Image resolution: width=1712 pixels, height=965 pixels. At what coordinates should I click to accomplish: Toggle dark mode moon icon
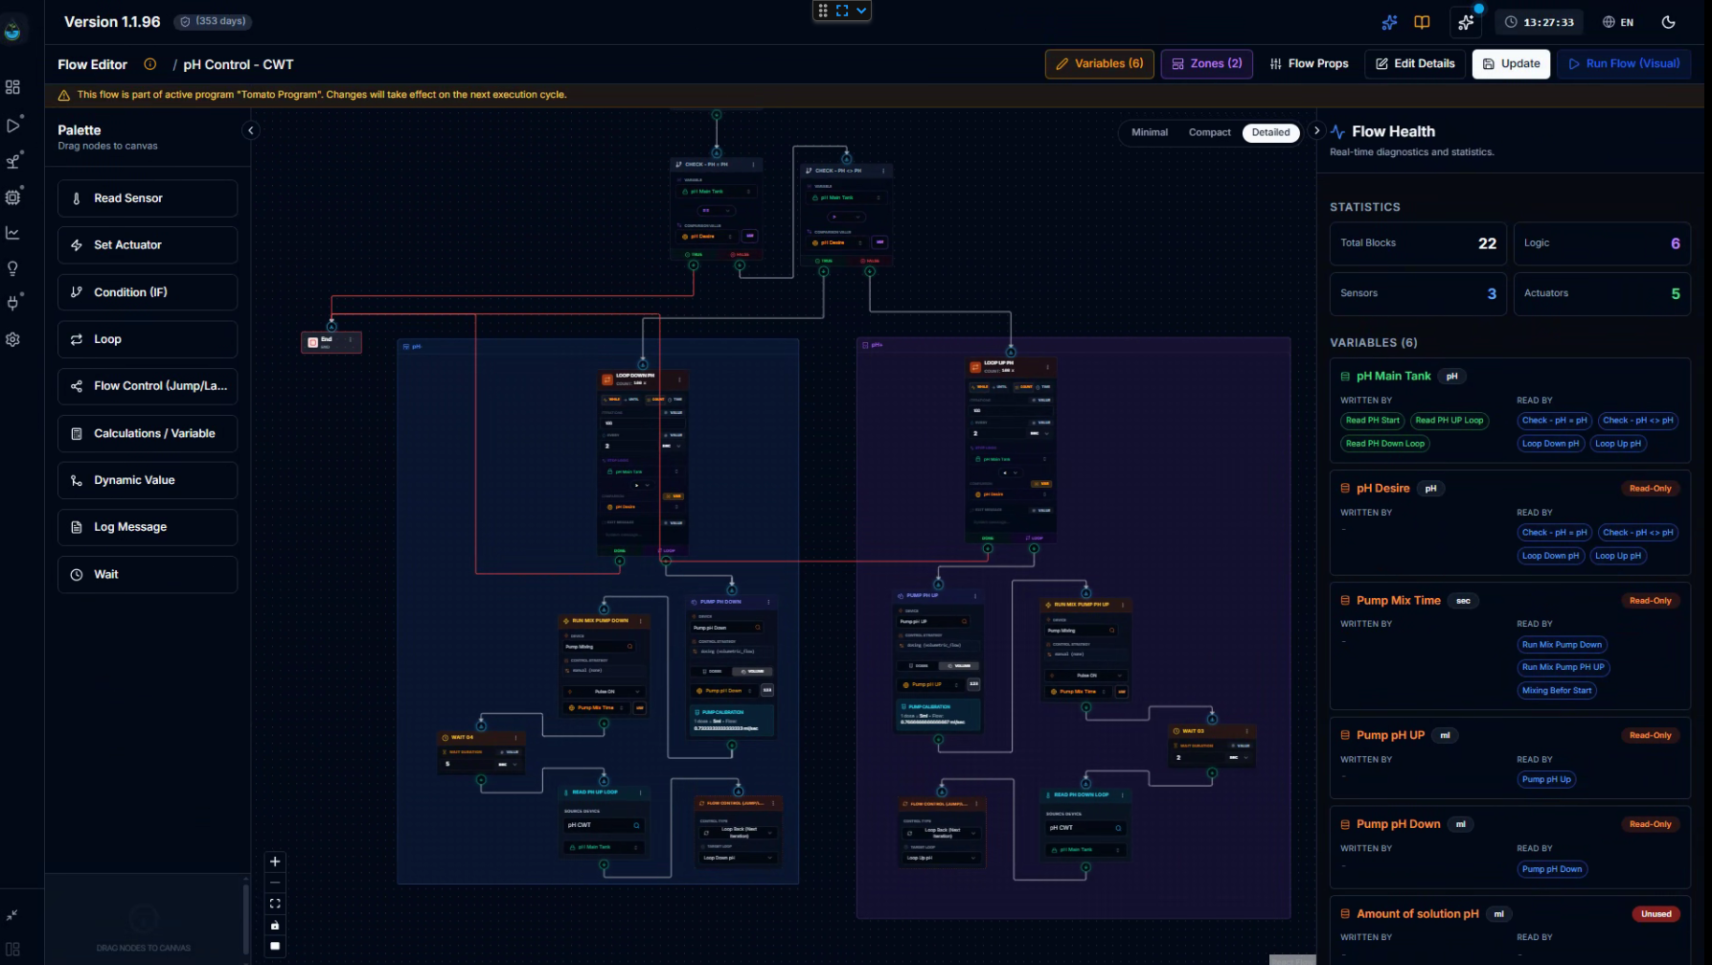pos(1668,22)
